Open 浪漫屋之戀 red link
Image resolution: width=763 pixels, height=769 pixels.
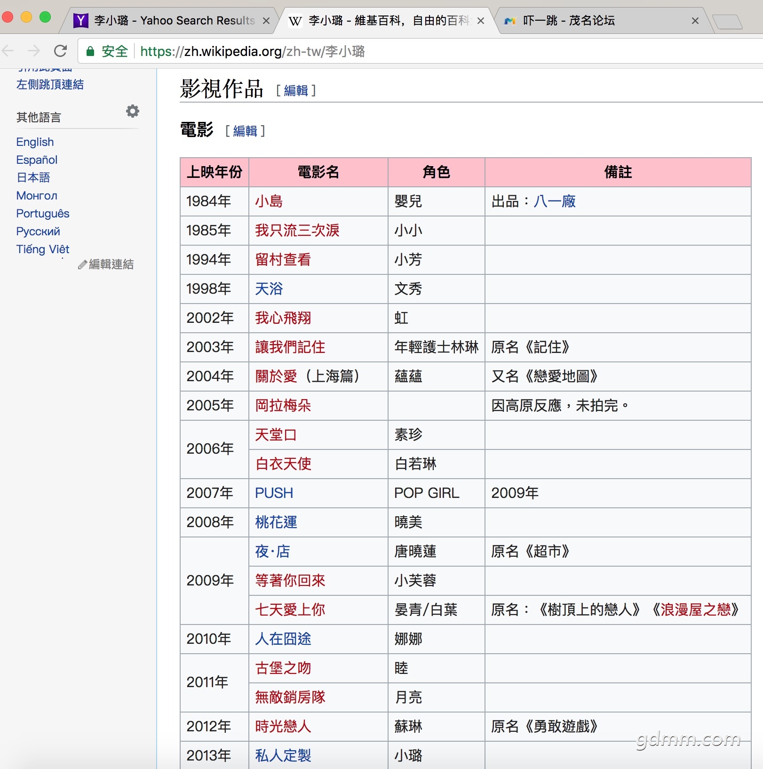(x=695, y=610)
